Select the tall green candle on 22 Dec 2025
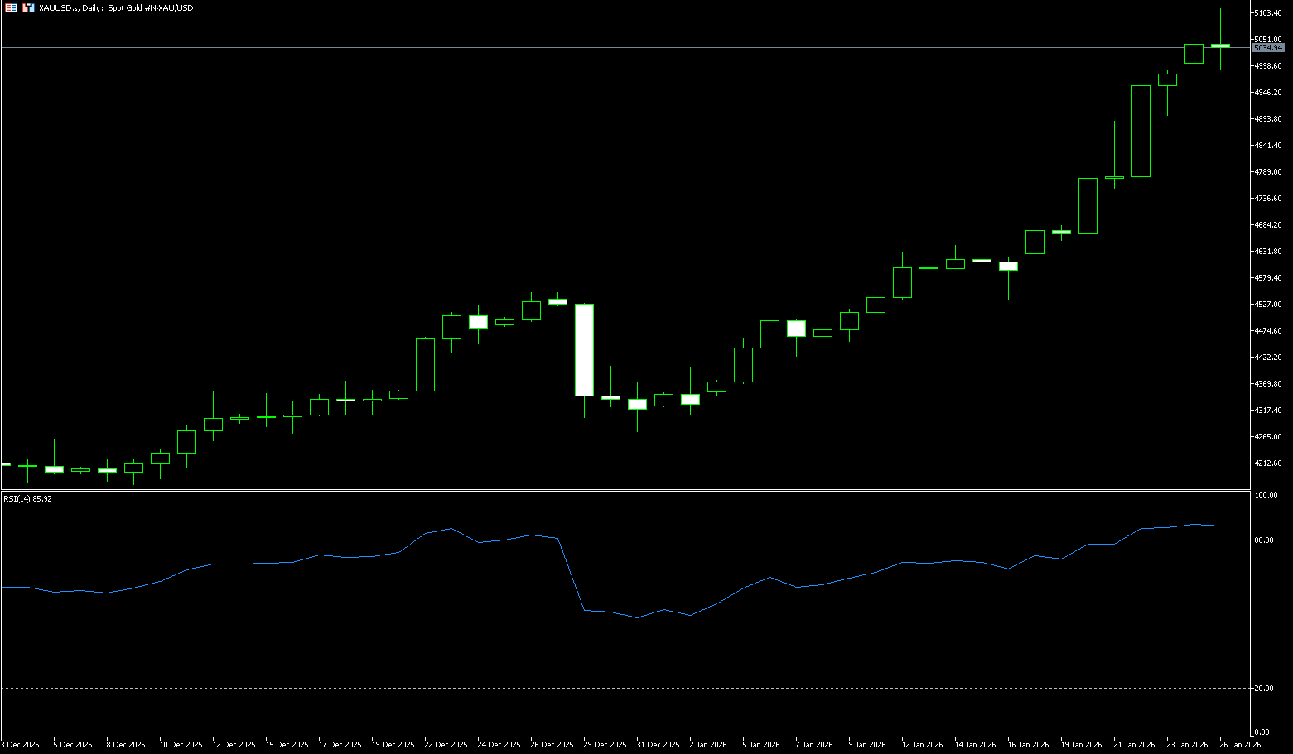 [425, 364]
